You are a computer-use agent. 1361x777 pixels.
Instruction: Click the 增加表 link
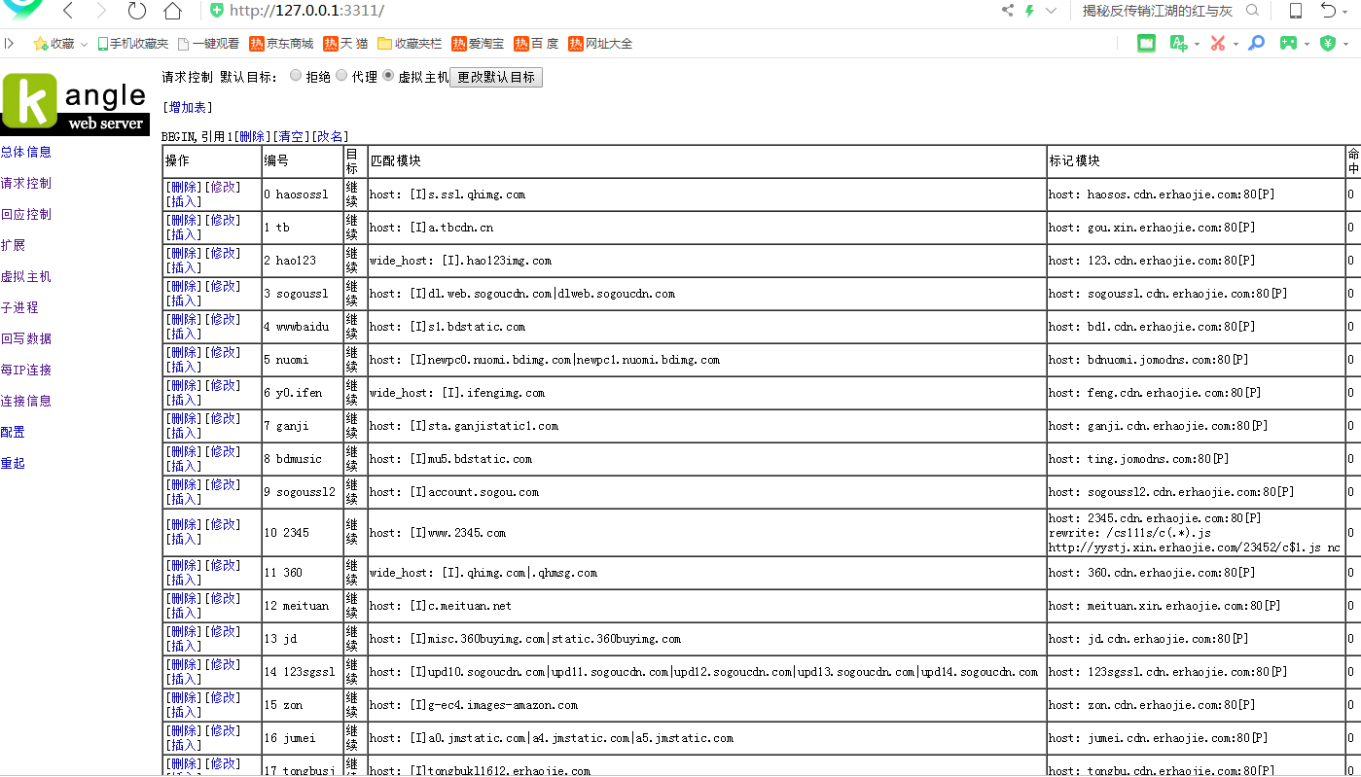click(x=187, y=107)
